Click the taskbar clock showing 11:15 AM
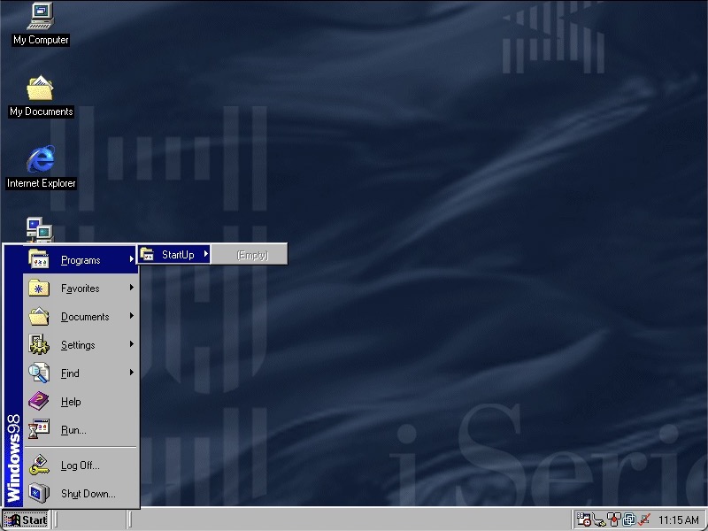 (679, 520)
